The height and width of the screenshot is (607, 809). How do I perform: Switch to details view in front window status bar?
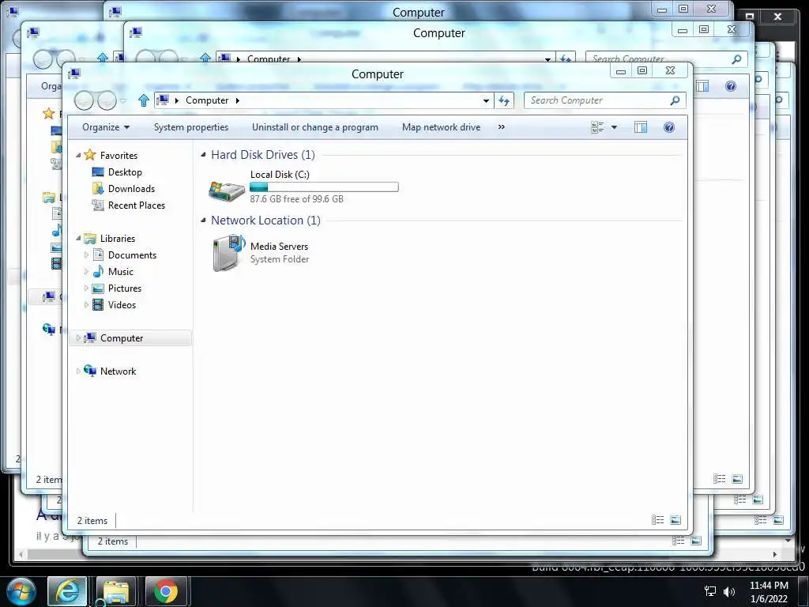click(x=657, y=520)
